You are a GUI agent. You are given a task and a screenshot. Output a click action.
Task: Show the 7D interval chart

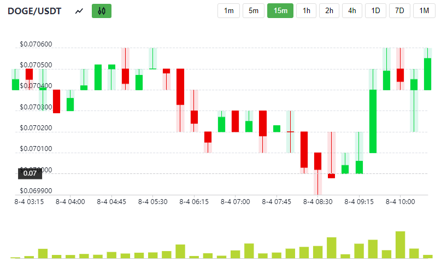399,11
